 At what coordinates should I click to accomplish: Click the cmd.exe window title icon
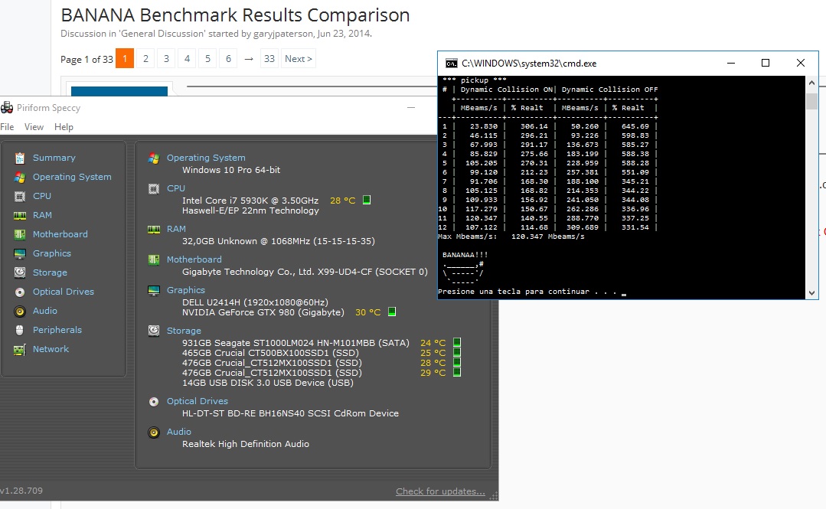452,64
